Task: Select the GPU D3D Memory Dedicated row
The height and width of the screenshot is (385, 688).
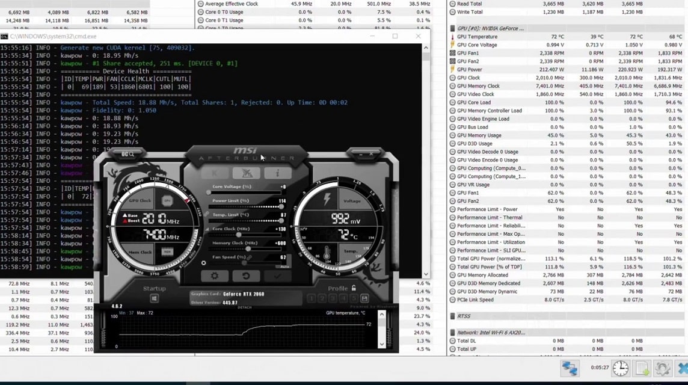Action: point(567,283)
